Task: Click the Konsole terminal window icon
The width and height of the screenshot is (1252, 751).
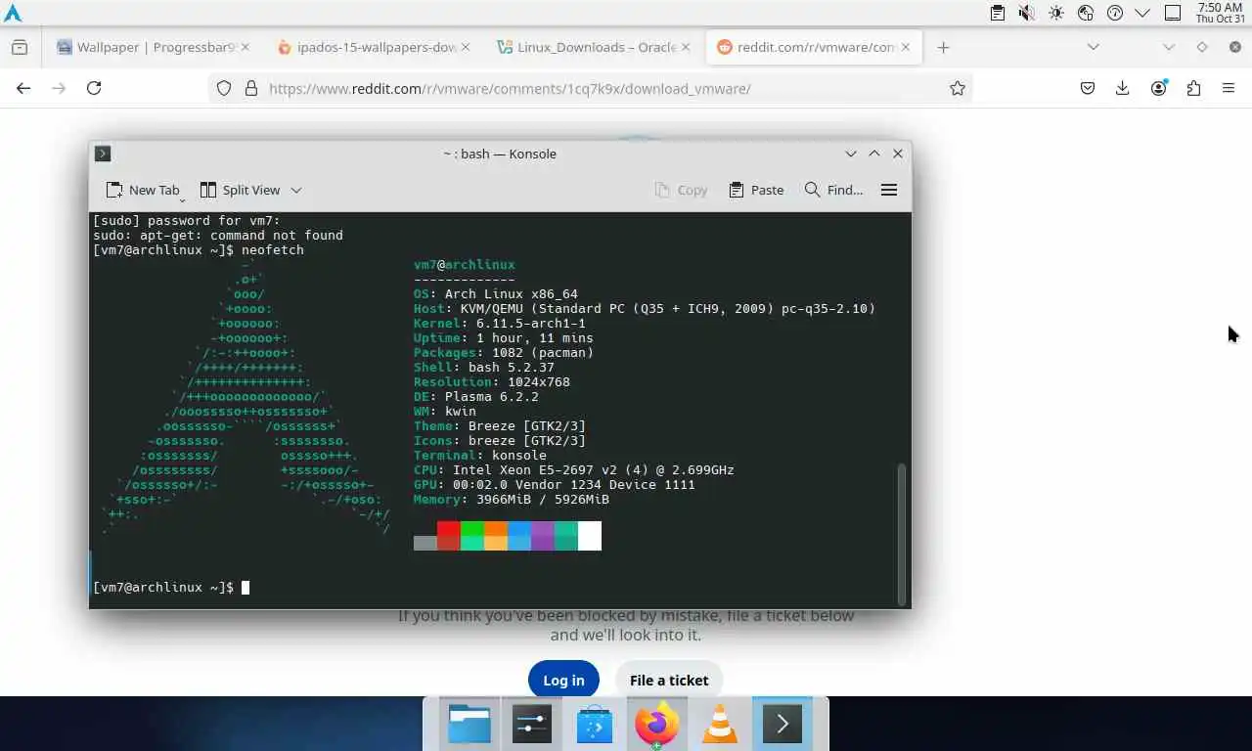Action: tap(103, 154)
